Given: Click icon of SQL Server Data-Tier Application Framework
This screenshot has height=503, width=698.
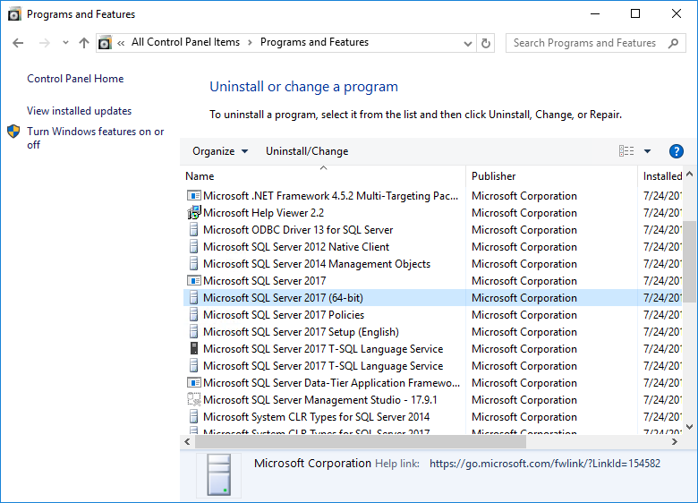Looking at the screenshot, I should 193,383.
